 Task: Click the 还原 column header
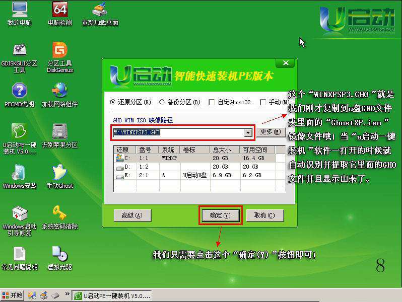(125, 150)
